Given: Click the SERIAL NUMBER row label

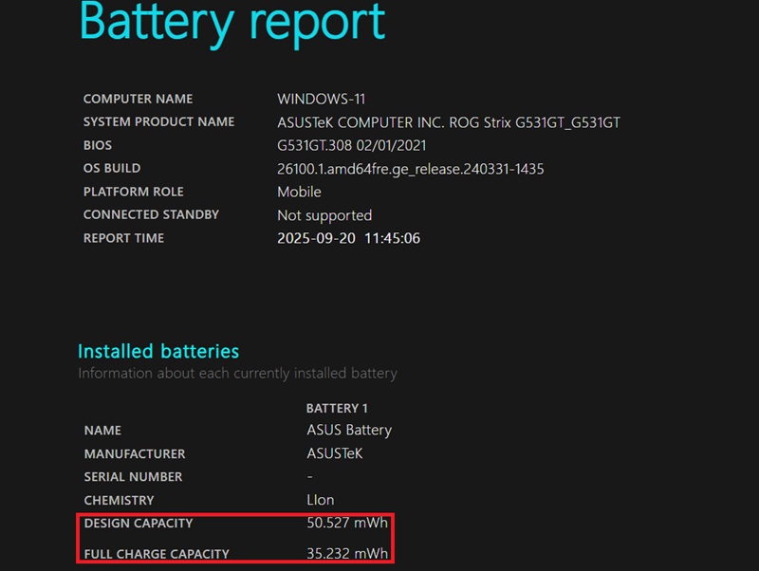Looking at the screenshot, I should pos(133,477).
